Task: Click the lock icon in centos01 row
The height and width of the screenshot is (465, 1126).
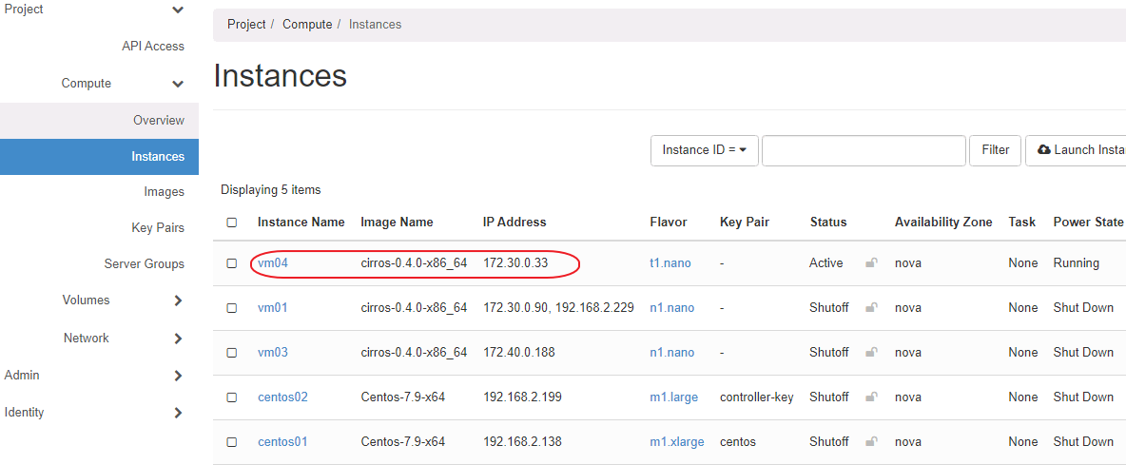Action: coord(871,442)
